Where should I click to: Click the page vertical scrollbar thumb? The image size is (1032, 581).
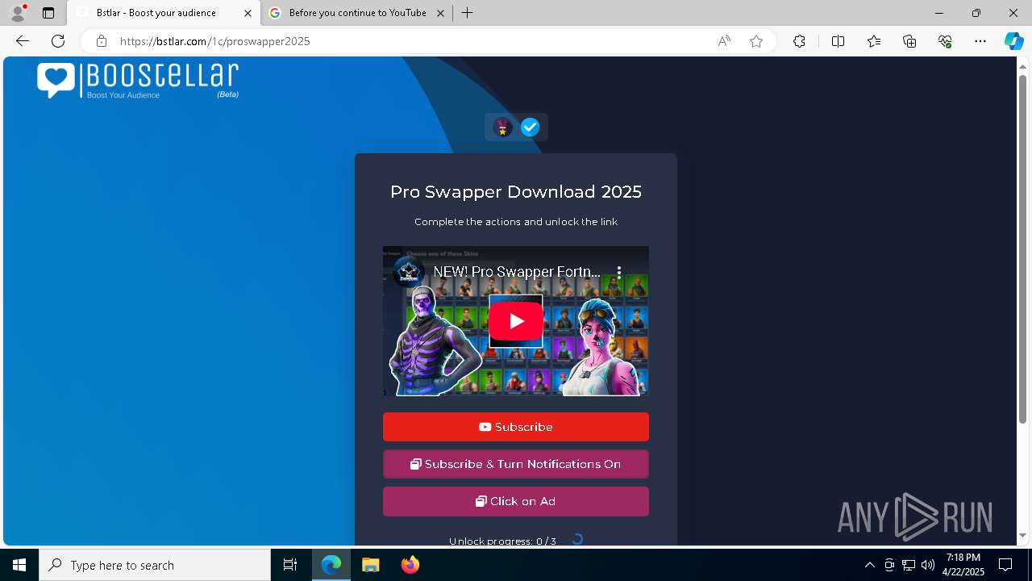pos(1023,249)
